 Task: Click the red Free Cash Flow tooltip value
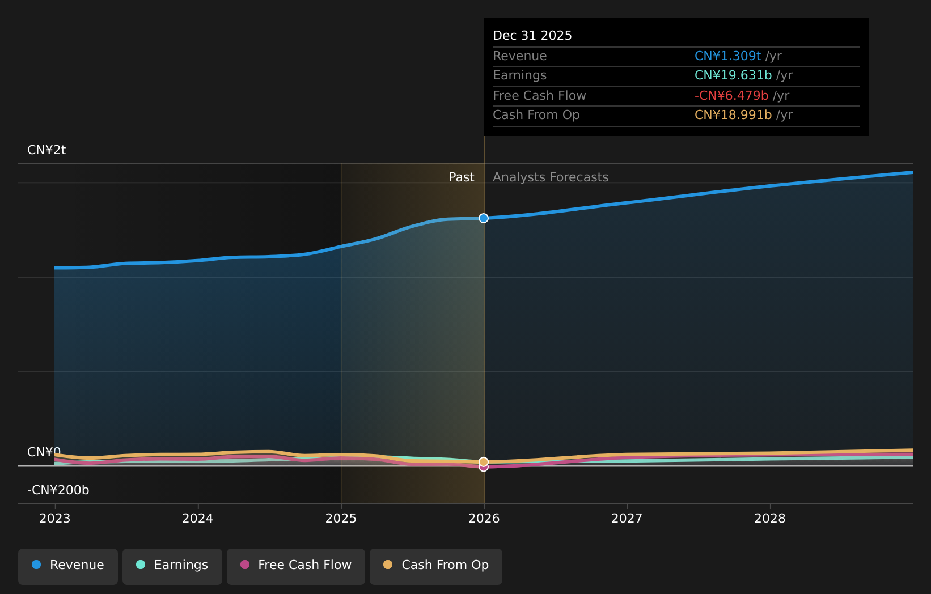[731, 96]
